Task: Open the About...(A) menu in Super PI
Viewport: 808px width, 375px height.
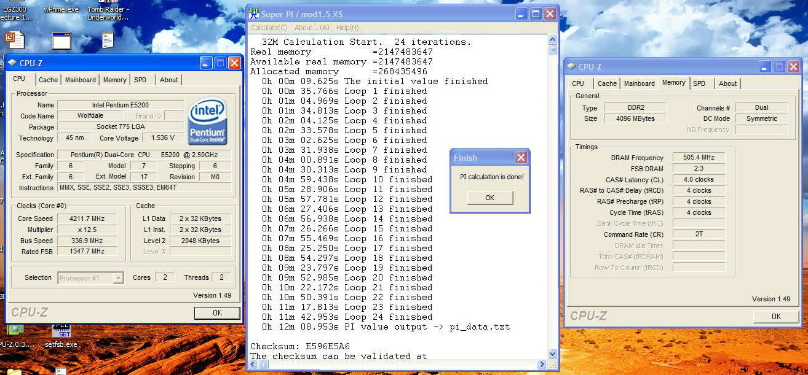Action: pos(312,28)
